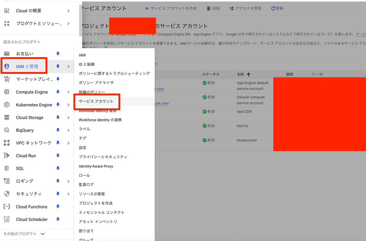This screenshot has width=366, height=241.
Task: Open タグ submenu entry
Action: [x=82, y=138]
